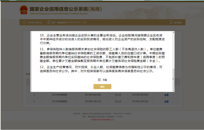The image size is (204, 130).
Task: Open 查看 link for 2013年年度报告 row
Action: click(x=166, y=101)
